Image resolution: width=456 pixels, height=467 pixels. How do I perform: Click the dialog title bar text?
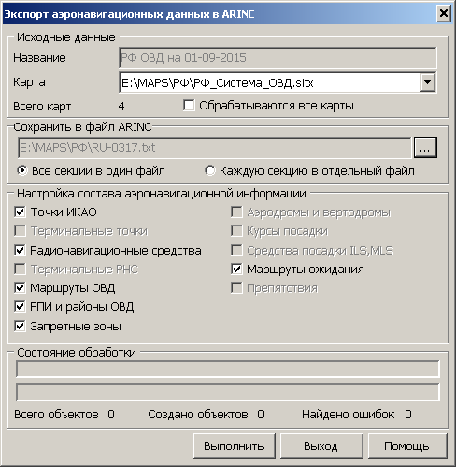(x=129, y=14)
